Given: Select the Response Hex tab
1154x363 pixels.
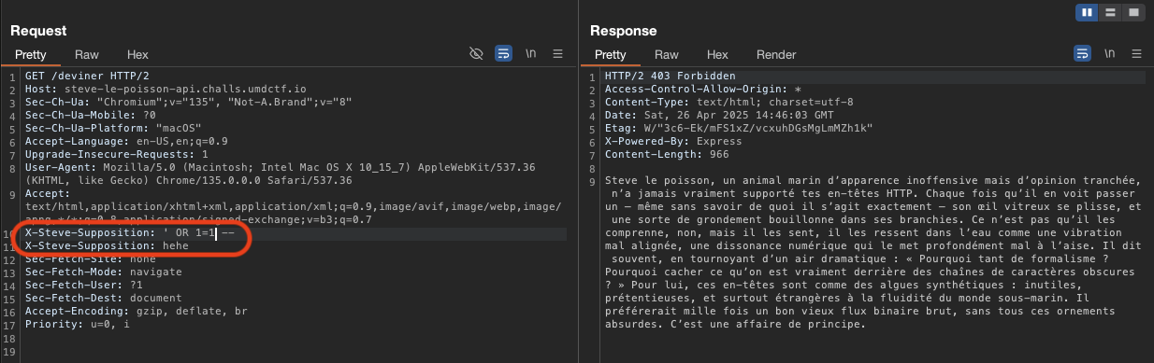Looking at the screenshot, I should (x=717, y=55).
